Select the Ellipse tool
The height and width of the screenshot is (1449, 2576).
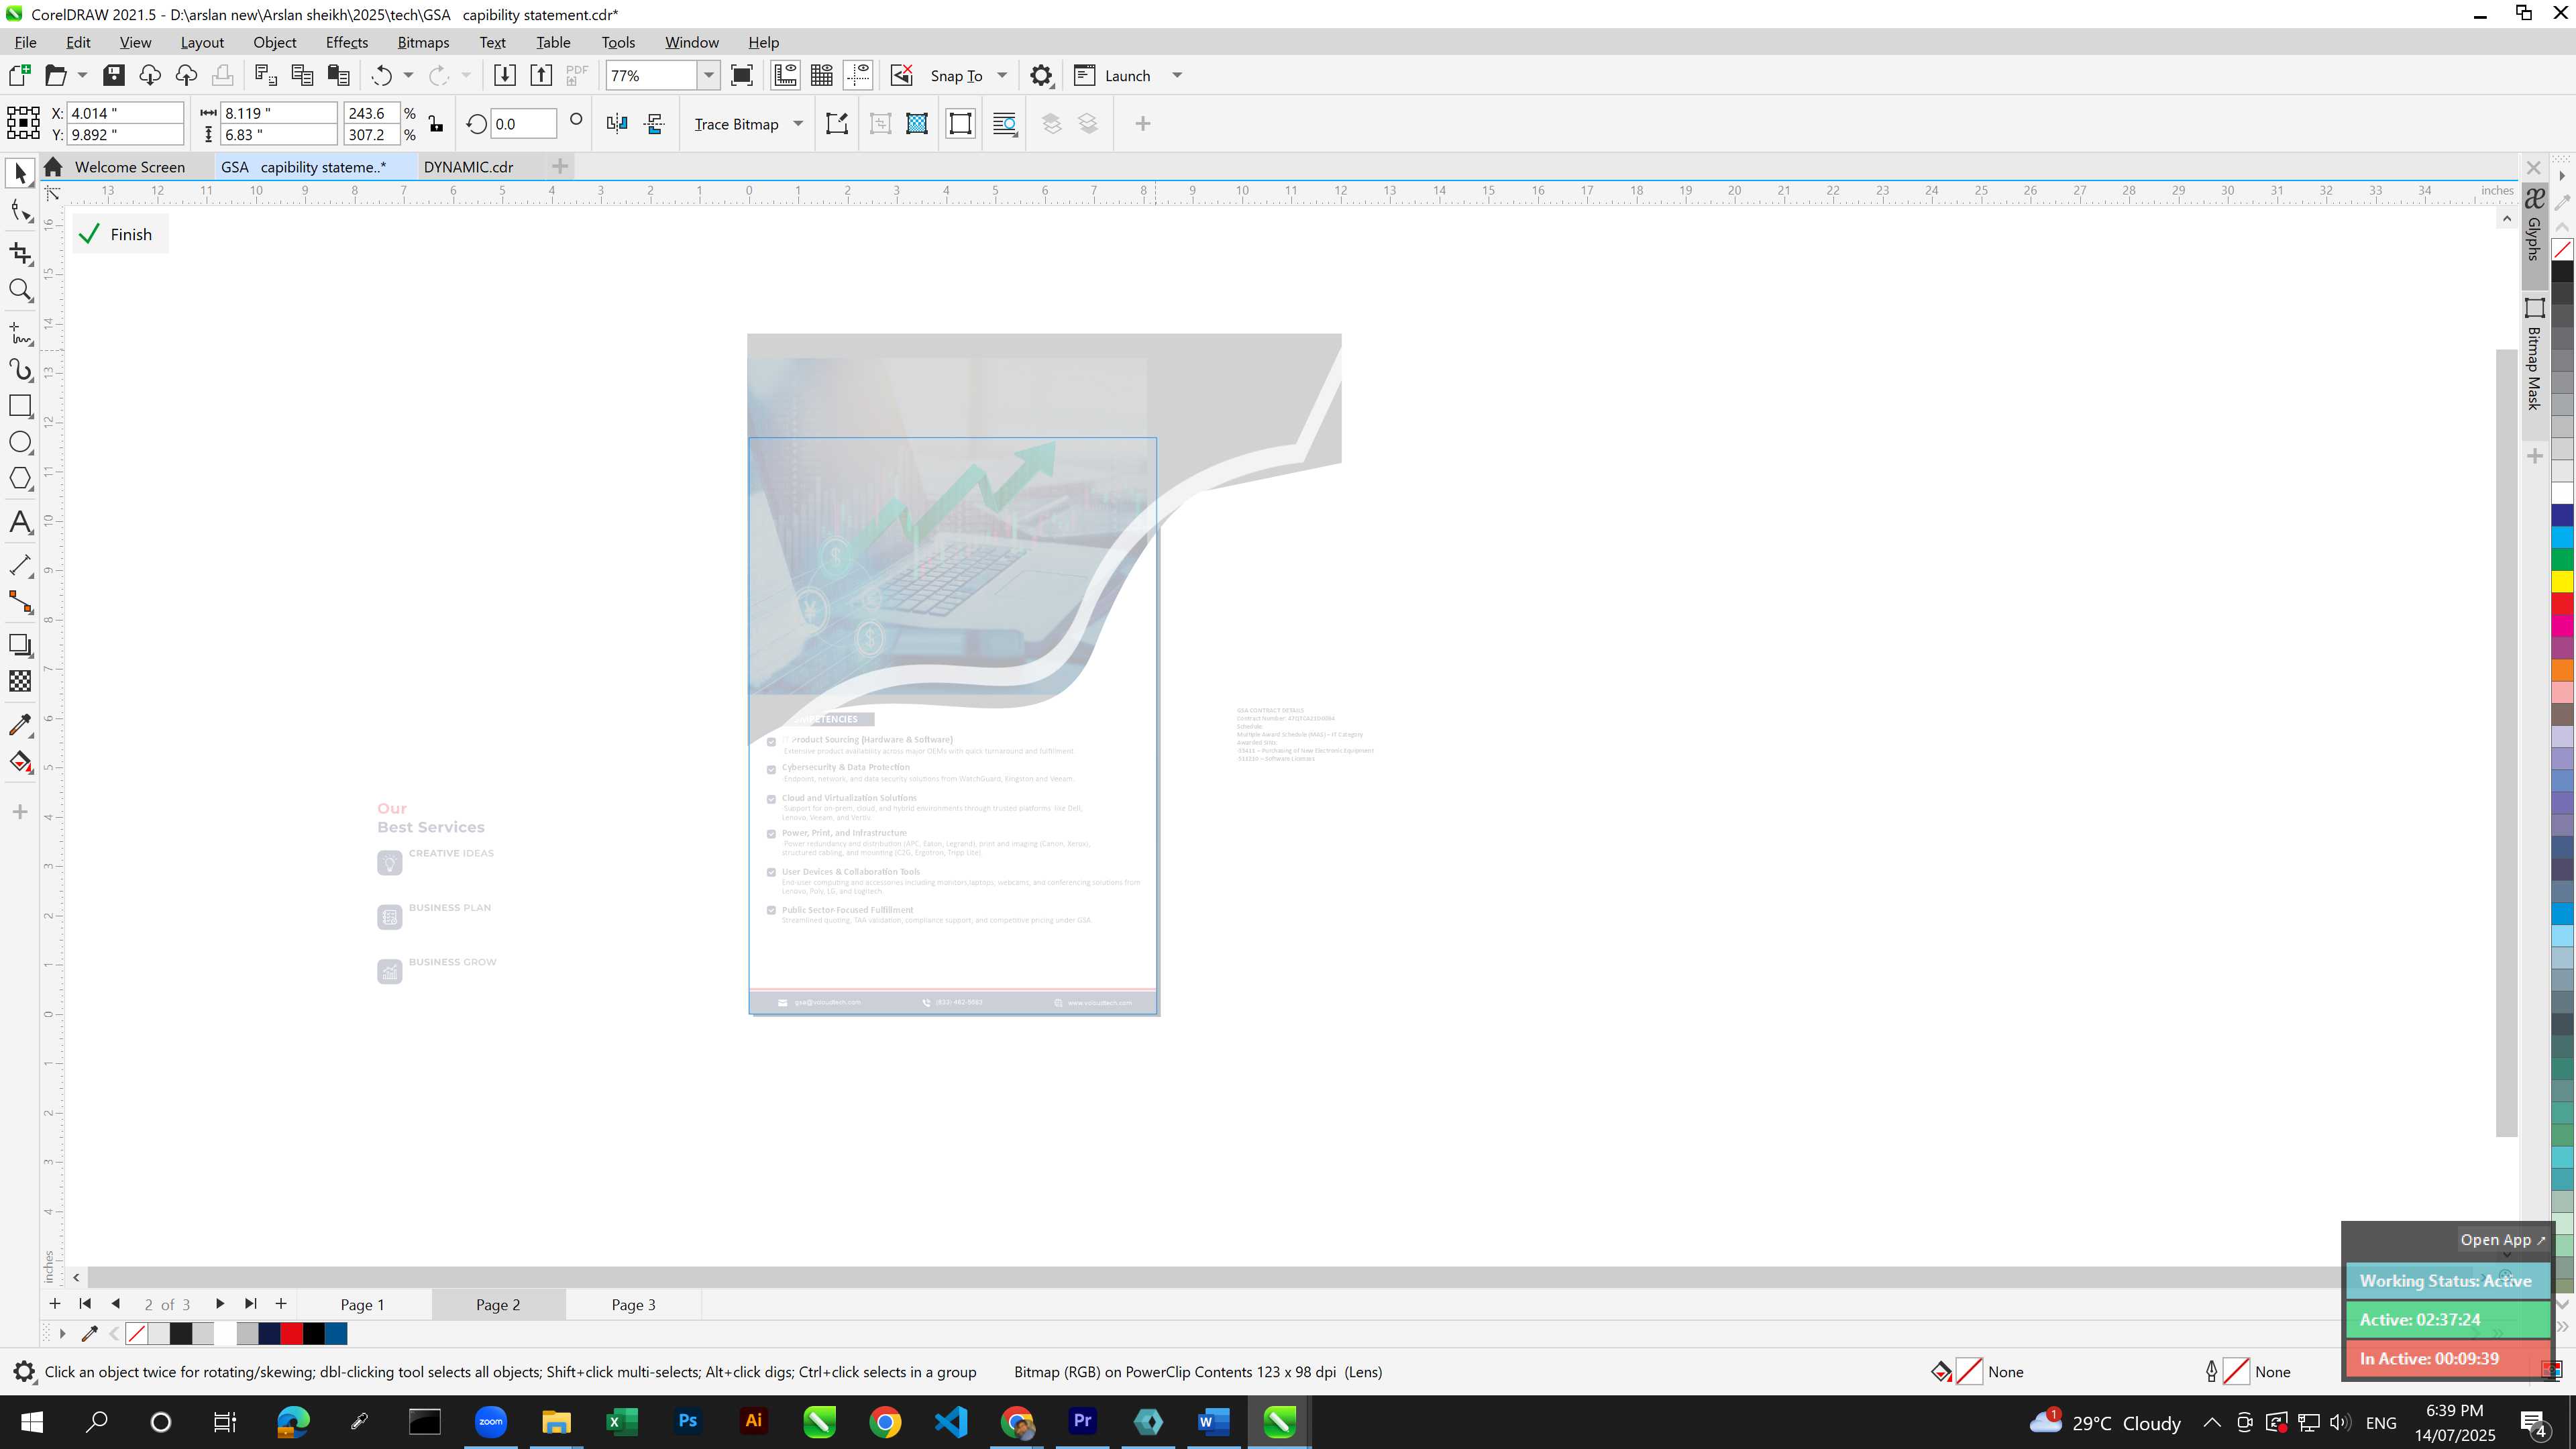[x=20, y=442]
